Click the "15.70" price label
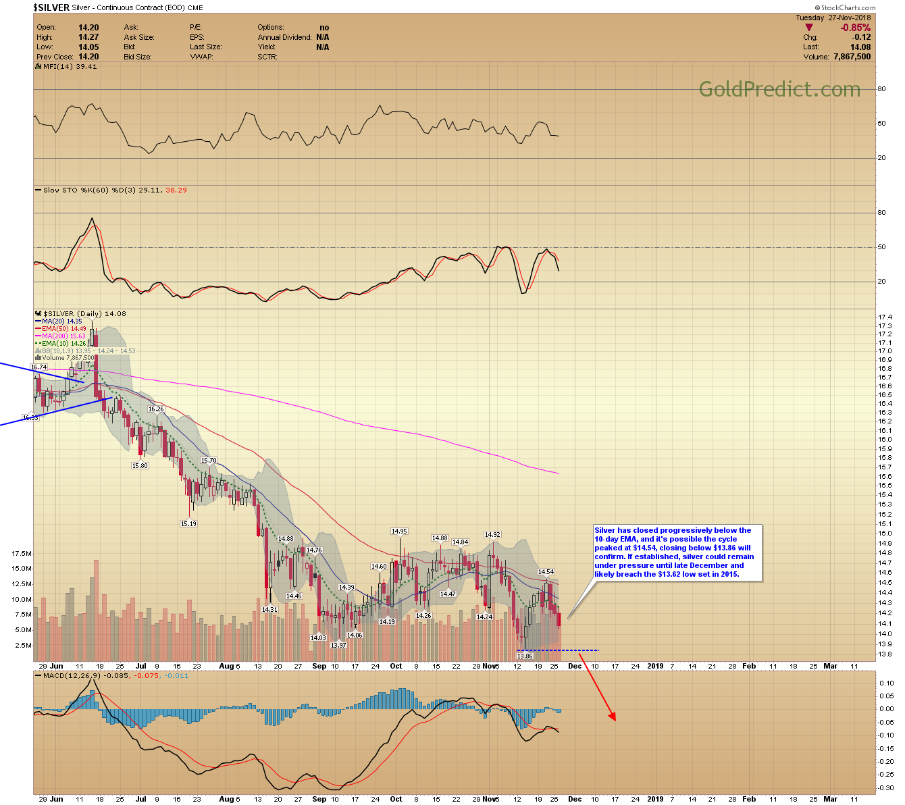This screenshot has width=905, height=805. pos(209,461)
